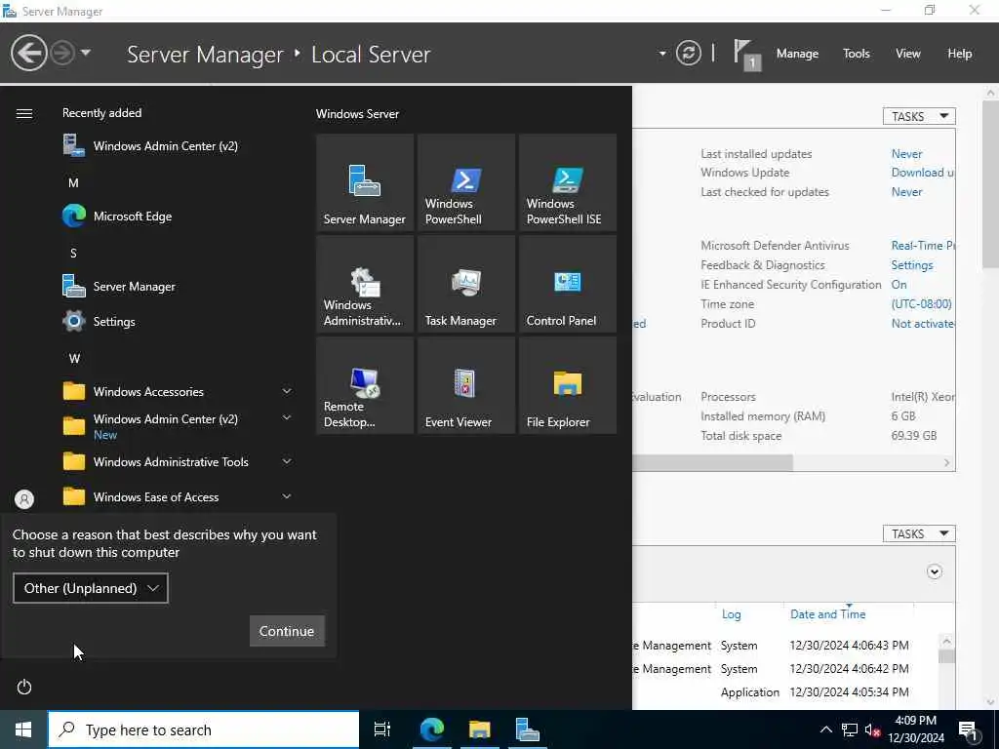Show hidden tray icons
The height and width of the screenshot is (749, 999).
click(x=825, y=729)
